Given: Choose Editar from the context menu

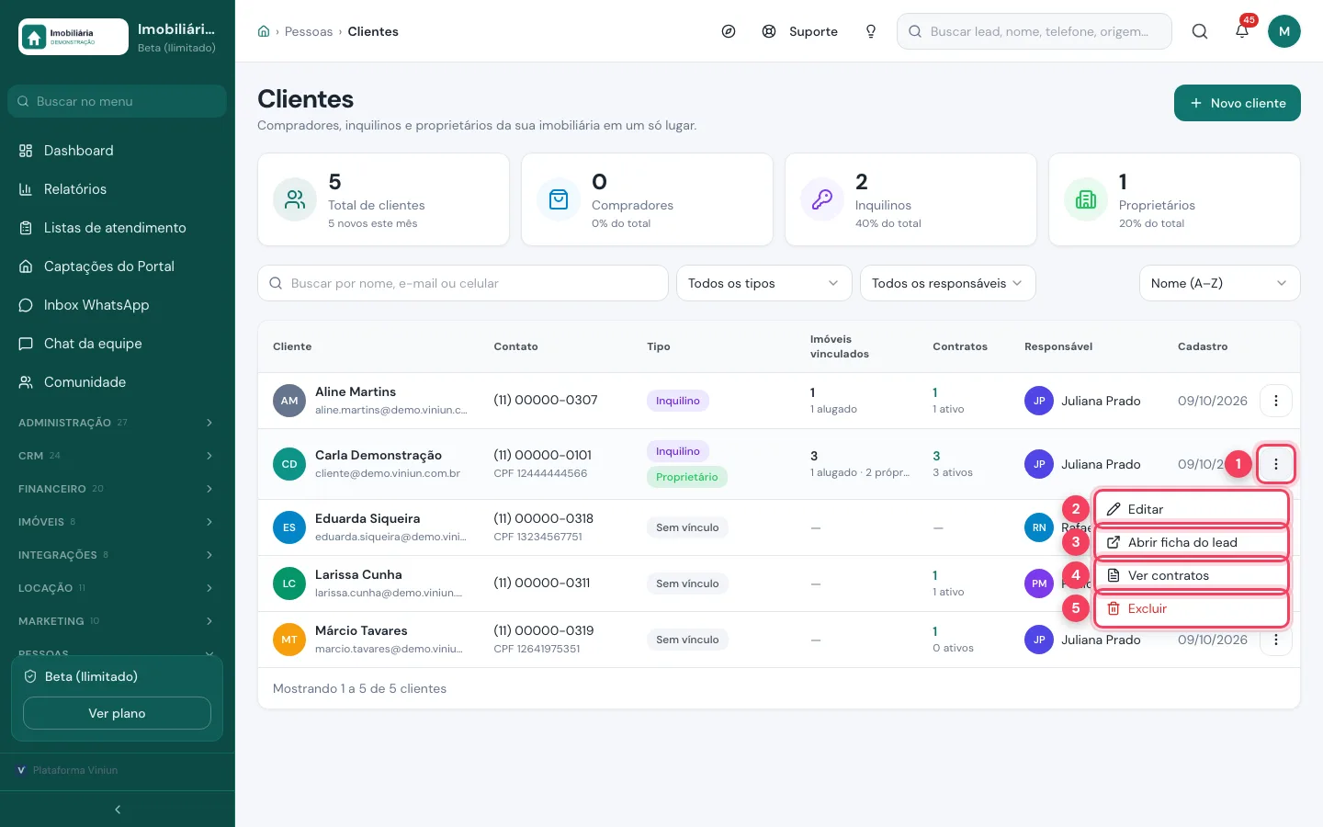Looking at the screenshot, I should [x=1192, y=509].
